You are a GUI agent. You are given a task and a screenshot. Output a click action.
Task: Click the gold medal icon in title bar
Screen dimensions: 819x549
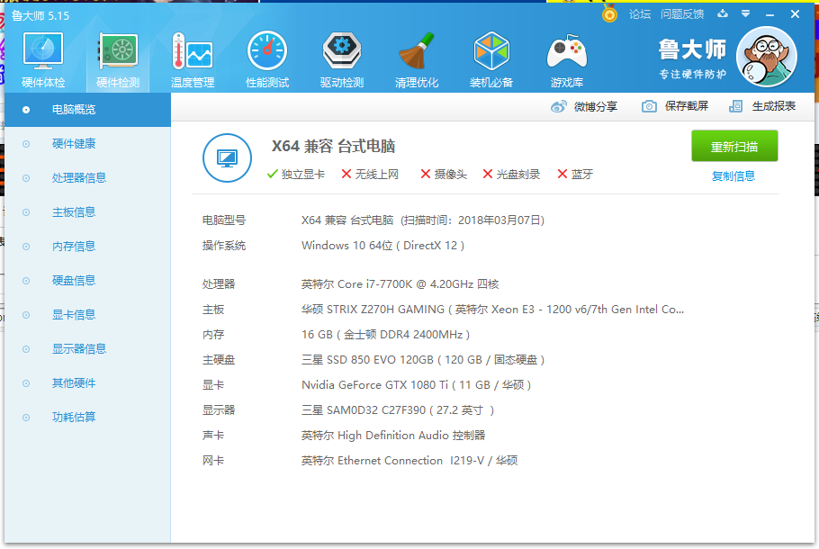tap(609, 13)
